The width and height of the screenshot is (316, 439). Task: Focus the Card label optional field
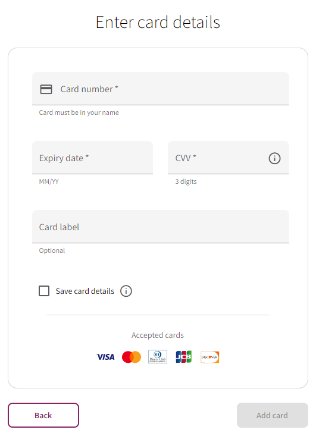tap(161, 227)
